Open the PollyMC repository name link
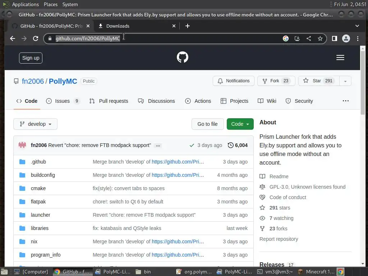 tap(63, 81)
